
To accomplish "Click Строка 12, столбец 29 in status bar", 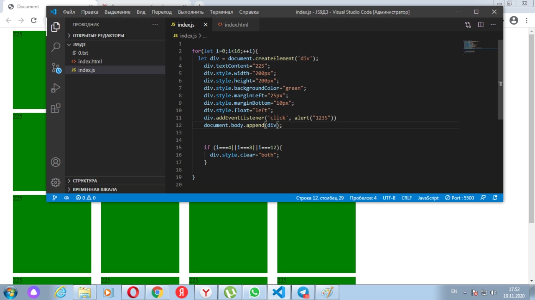I will tap(320, 198).
